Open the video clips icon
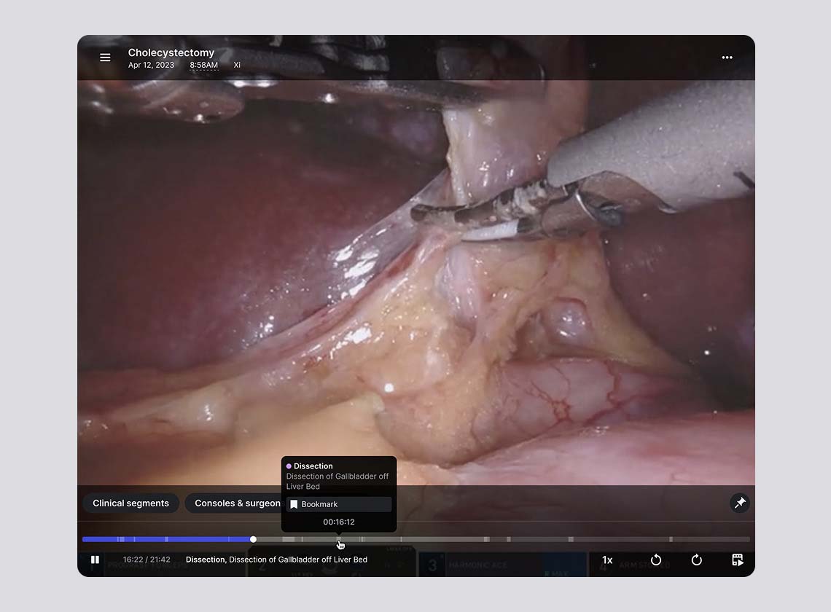 click(737, 560)
